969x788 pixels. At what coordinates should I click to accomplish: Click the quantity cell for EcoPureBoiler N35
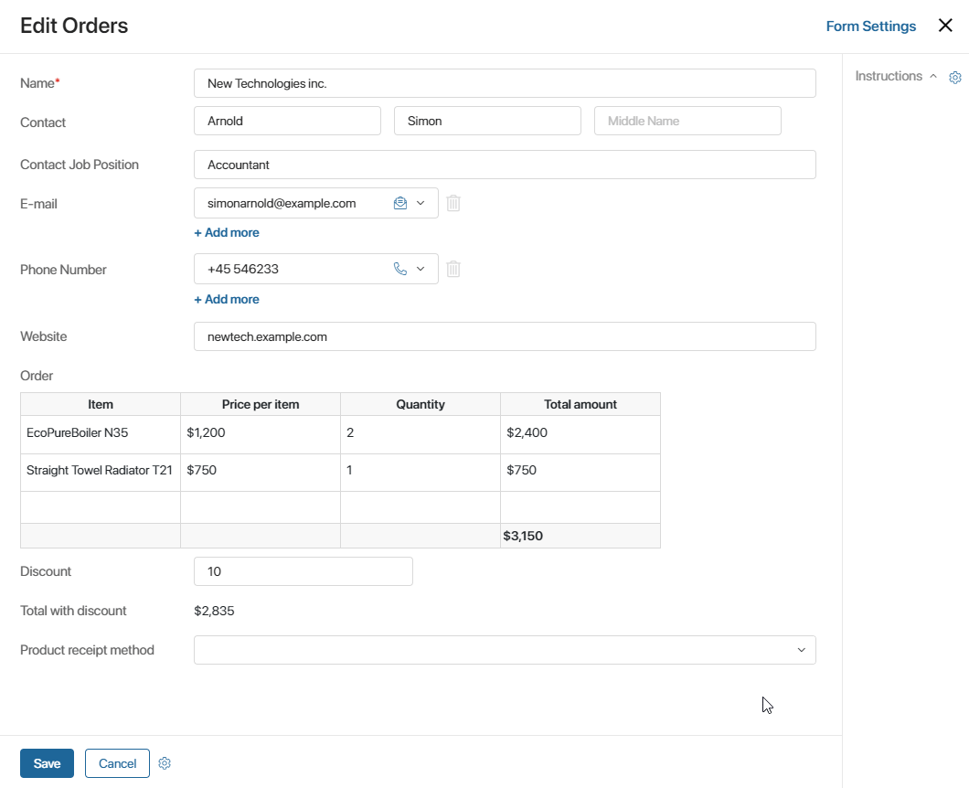tap(421, 434)
